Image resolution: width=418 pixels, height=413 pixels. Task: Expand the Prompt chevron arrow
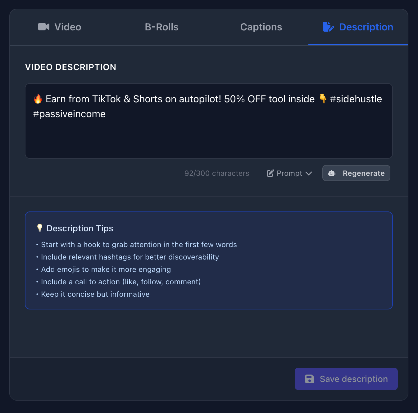tap(309, 173)
